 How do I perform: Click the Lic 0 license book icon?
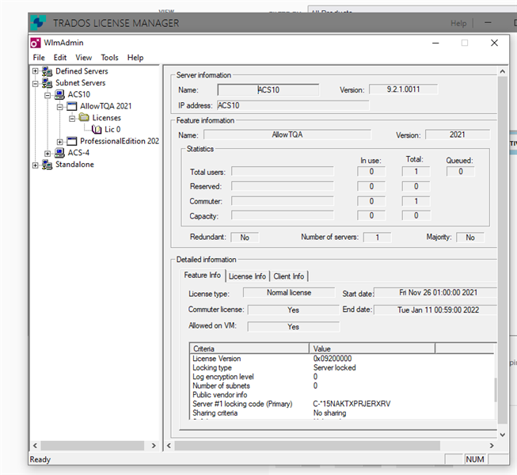pyautogui.click(x=97, y=130)
